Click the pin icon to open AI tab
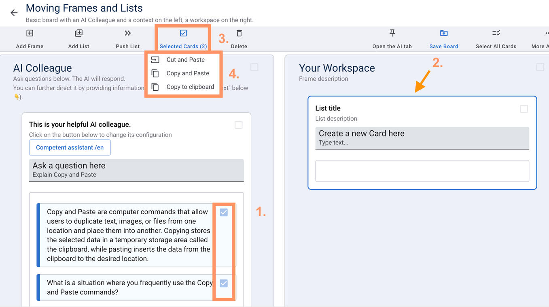549x307 pixels. 392,33
